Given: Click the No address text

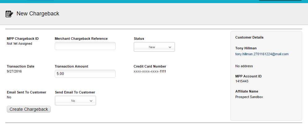Looking at the screenshot, I should coord(244,66).
